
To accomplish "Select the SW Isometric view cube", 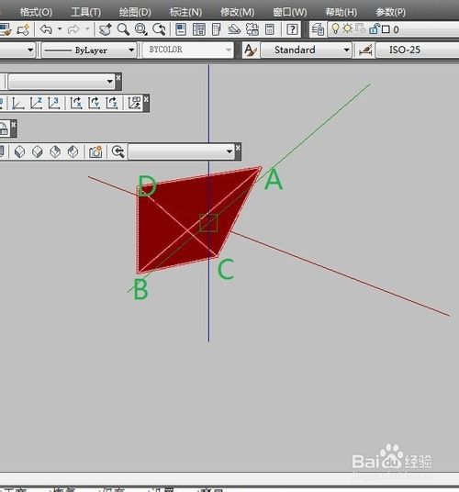I will 20,151.
